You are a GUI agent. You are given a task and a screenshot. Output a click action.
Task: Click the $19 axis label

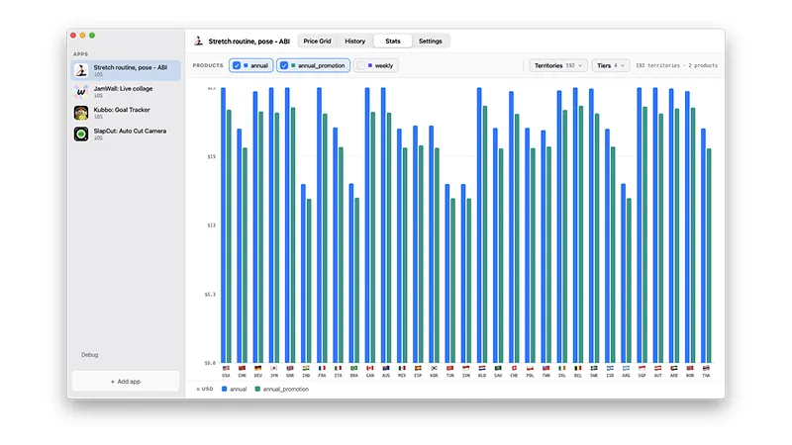pyautogui.click(x=211, y=157)
